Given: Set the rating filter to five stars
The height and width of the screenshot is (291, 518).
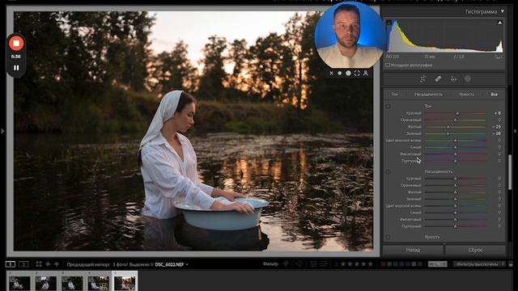Looking at the screenshot, I should tap(371, 264).
